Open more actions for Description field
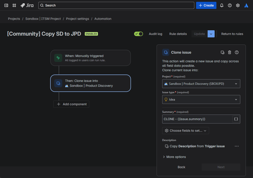Image resolution: width=253 pixels, height=178 pixels. pyautogui.click(x=237, y=146)
